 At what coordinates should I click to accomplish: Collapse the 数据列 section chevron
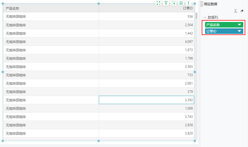[205, 18]
